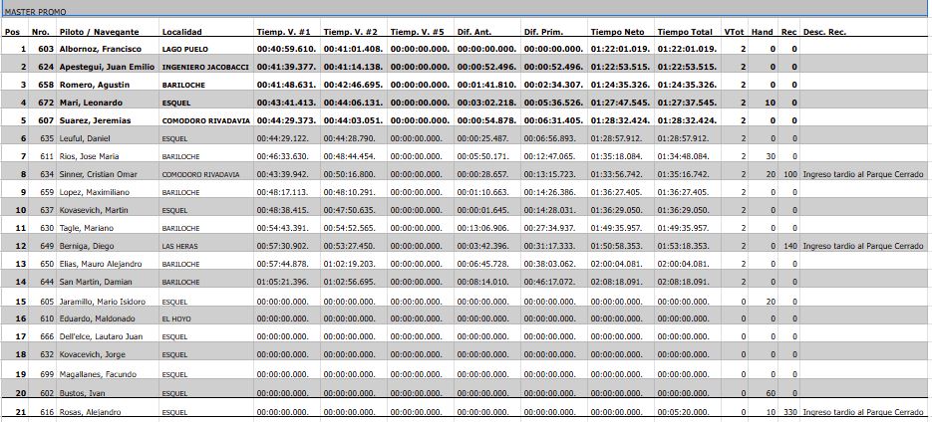The width and height of the screenshot is (932, 422).
Task: Select the 'Desc. Rec.' column header
Action: 824,32
